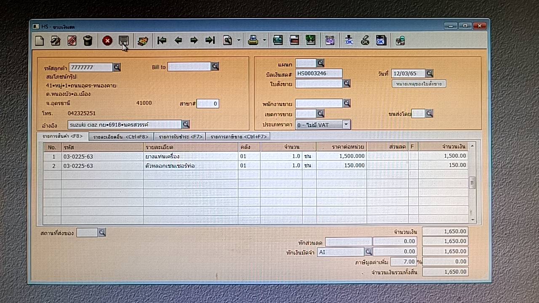Click the Bill to input field

point(189,66)
